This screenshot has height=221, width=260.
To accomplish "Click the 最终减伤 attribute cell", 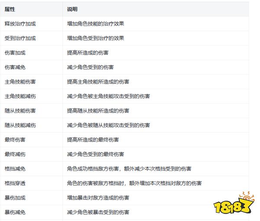I will tap(15, 154).
